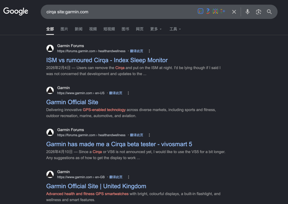Image resolution: width=288 pixels, height=204 pixels.
Task: Click 翻译此页 for ISM vs rumoured Cirqa result
Action: 137,51
